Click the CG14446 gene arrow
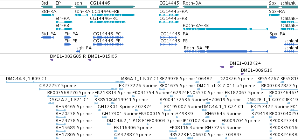 click(112, 7)
